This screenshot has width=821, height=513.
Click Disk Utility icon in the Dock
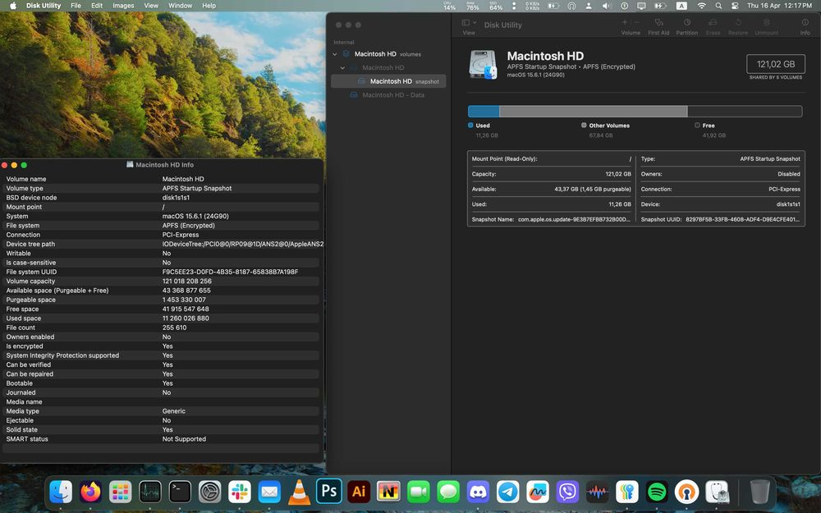click(717, 492)
